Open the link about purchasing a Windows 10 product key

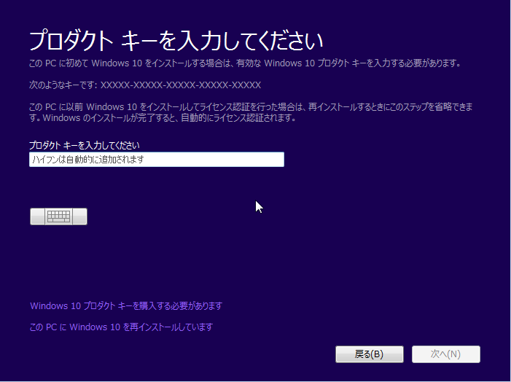click(126, 305)
